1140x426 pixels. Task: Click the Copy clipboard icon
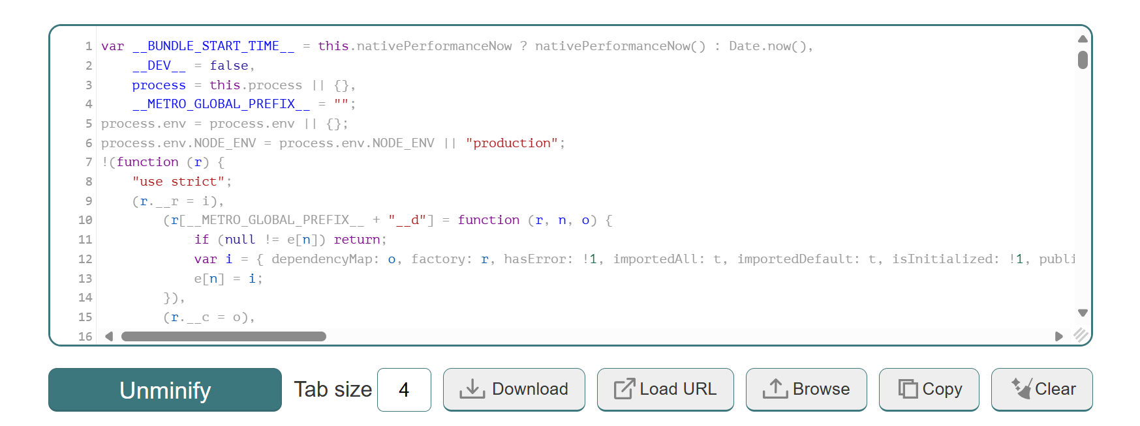click(x=908, y=390)
